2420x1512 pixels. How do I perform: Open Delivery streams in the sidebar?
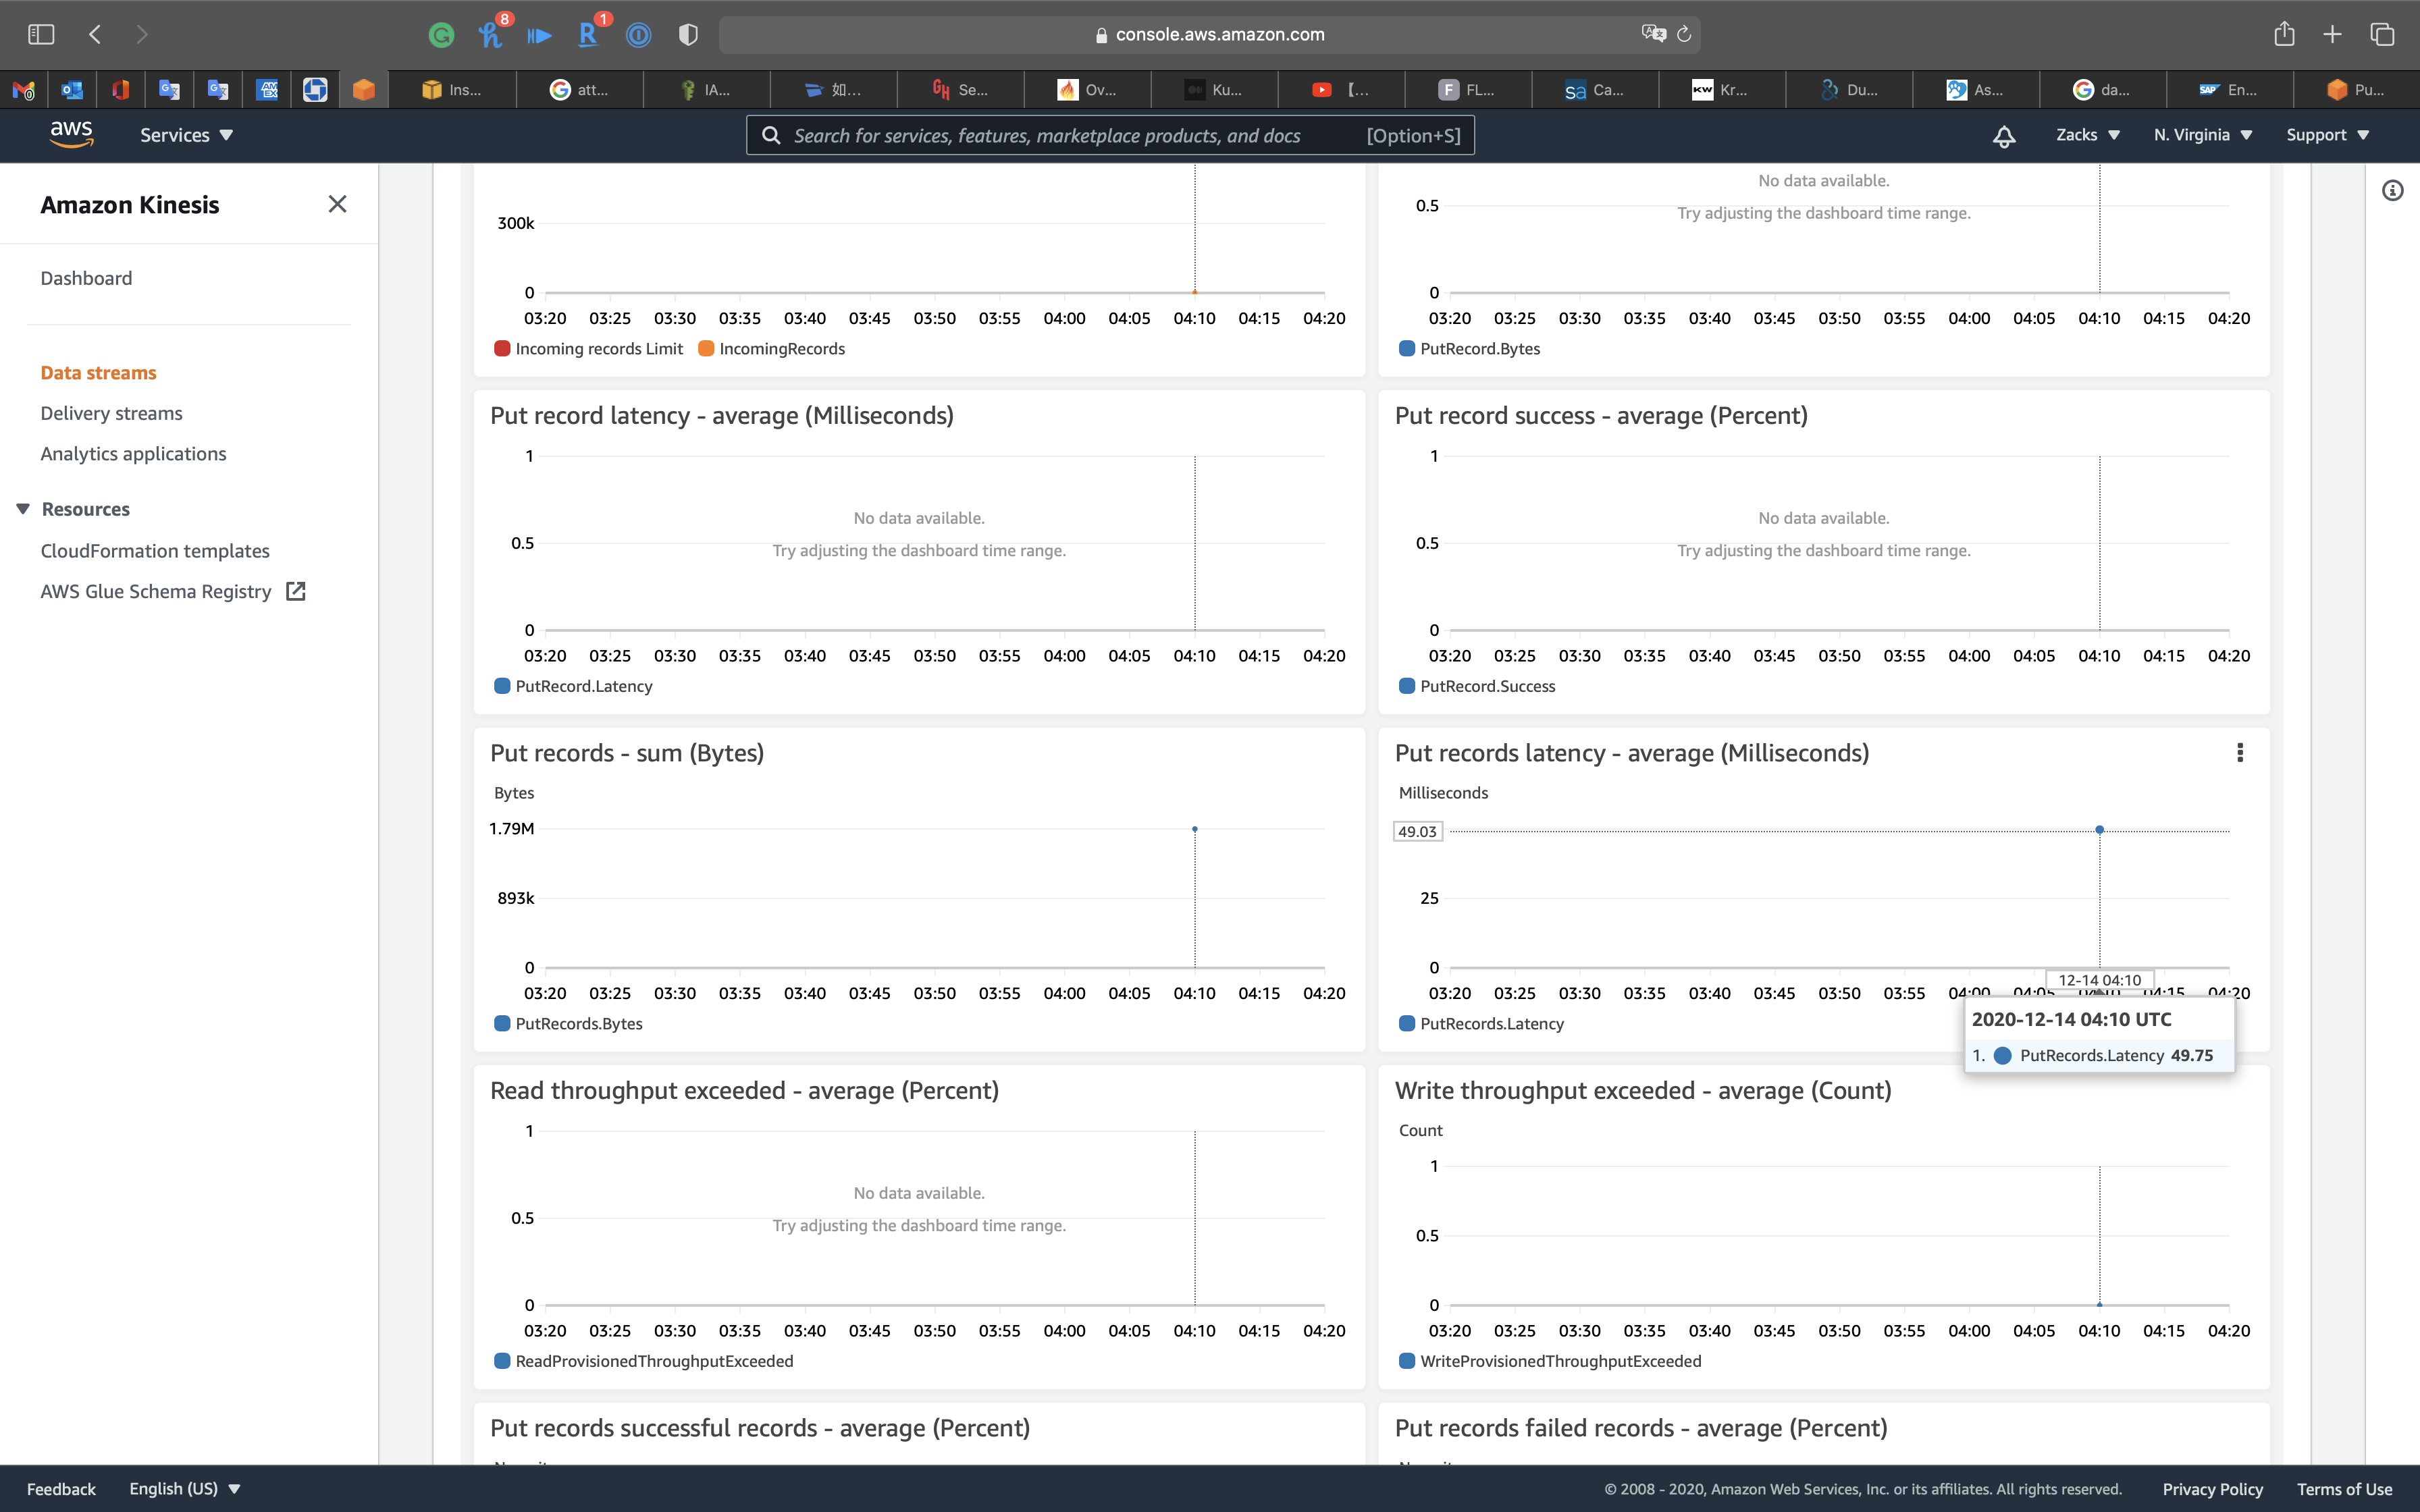111,413
